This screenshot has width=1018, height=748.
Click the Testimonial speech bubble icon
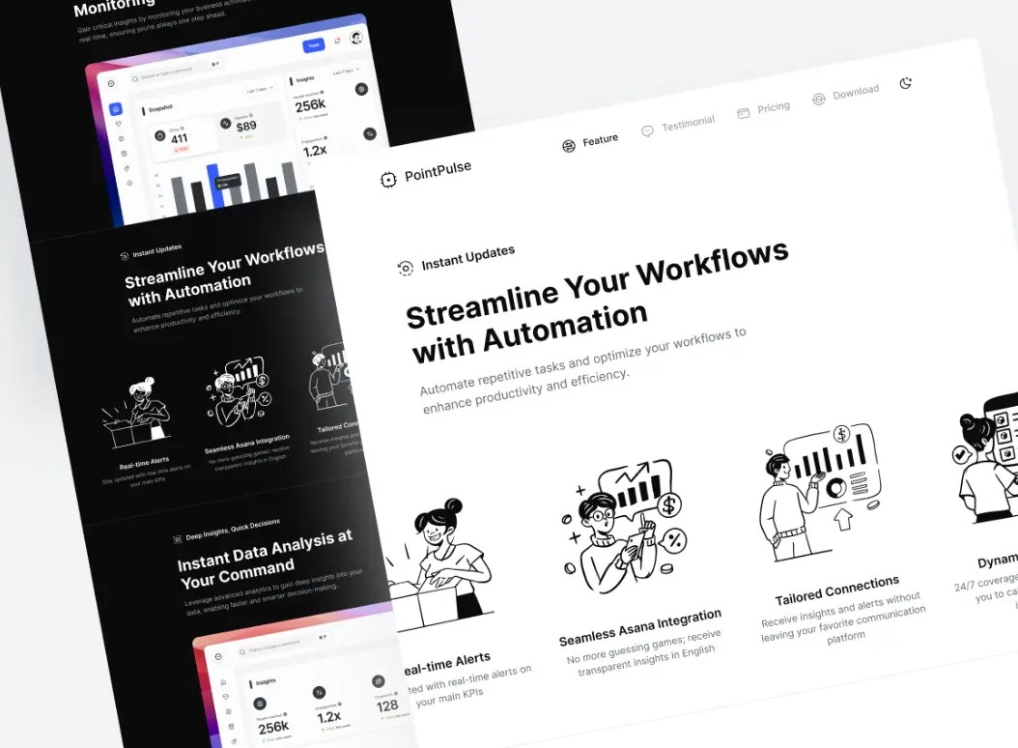[x=647, y=130]
